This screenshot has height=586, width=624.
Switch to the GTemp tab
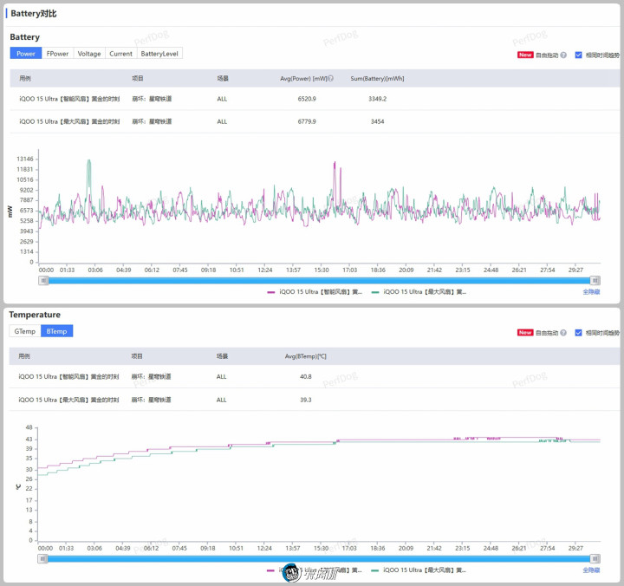click(24, 331)
